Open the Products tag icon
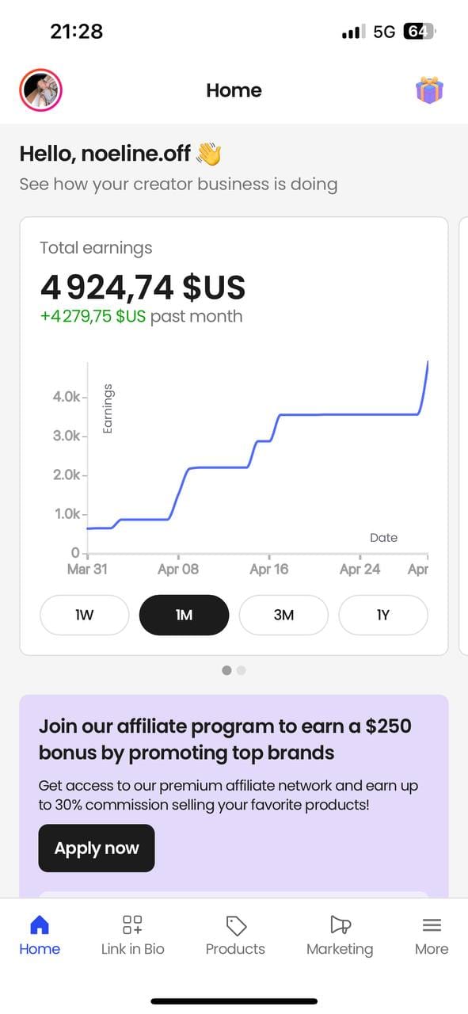 point(236,924)
